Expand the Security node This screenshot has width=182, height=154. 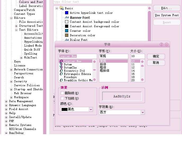pyautogui.click(x=11, y=81)
